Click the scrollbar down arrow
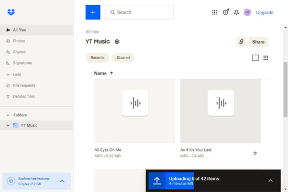This screenshot has width=288, height=192. pos(285,189)
